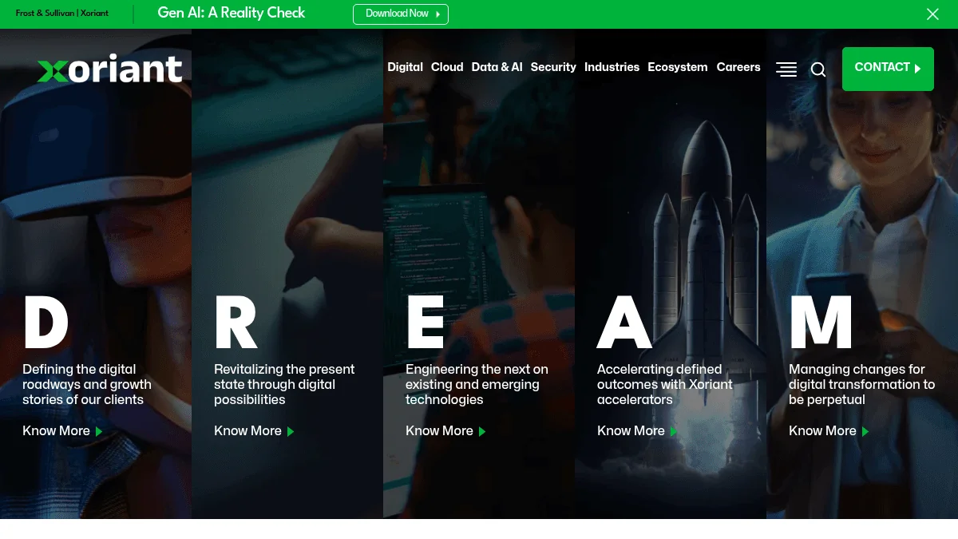
Task: Go to the Ecosystem section
Action: point(677,67)
